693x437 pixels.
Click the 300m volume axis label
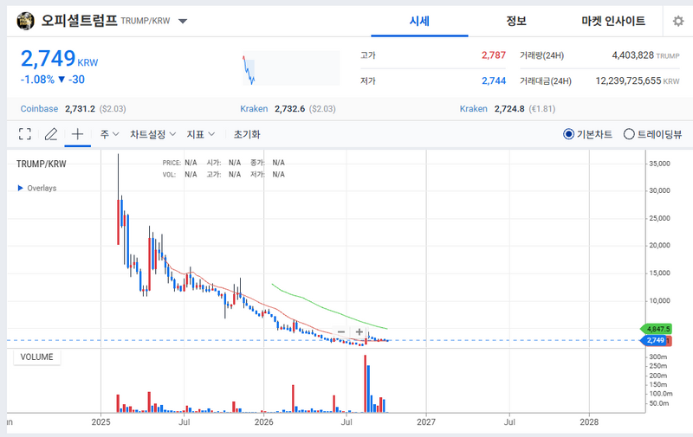(657, 357)
